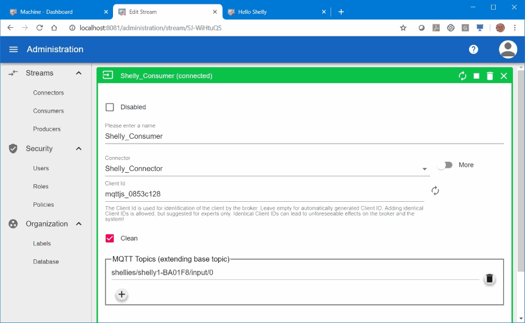Toggle the More switch

click(x=445, y=165)
